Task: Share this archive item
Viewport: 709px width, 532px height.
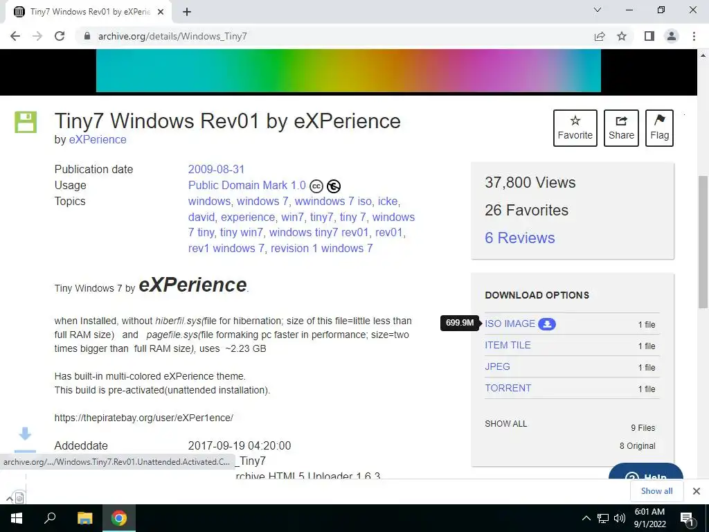Action: [621, 128]
